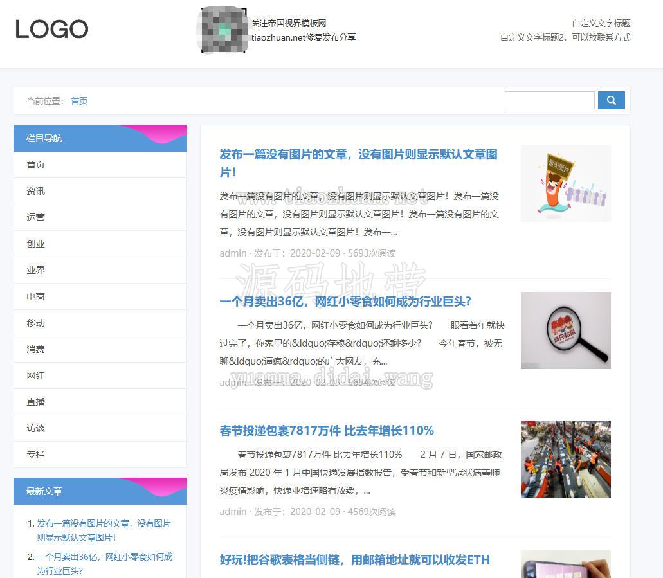
Task: Click meta line showing 5693次阅读
Action: pyautogui.click(x=307, y=253)
